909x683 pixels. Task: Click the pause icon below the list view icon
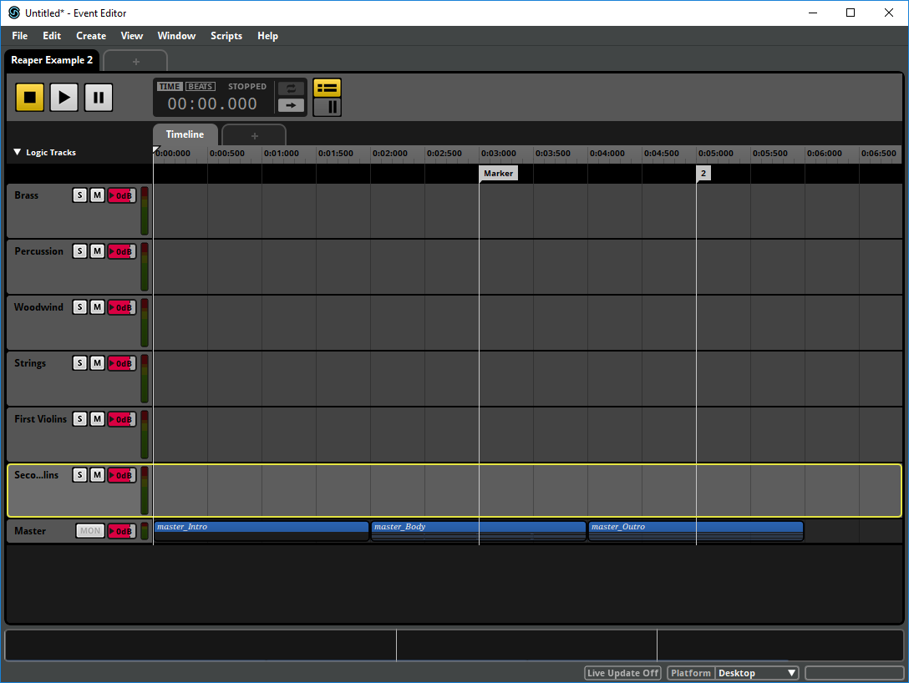327,106
